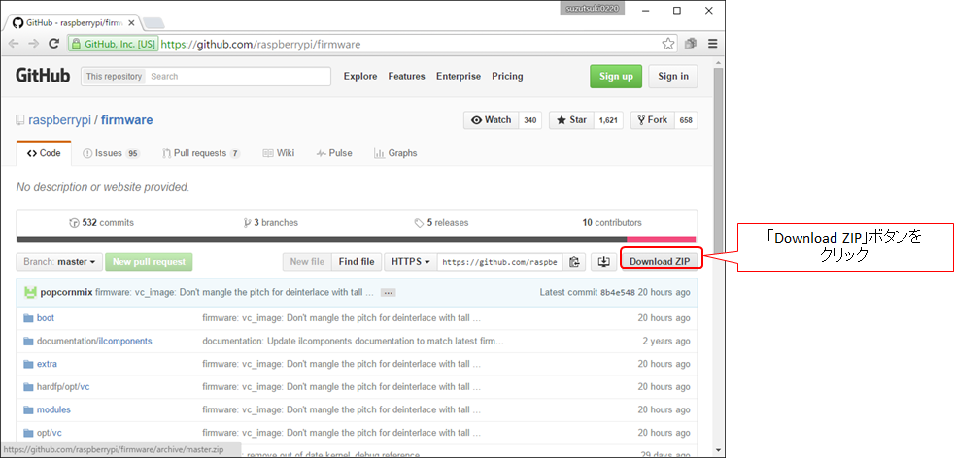
Task: Open the Chrome hamburger menu
Action: pyautogui.click(x=712, y=44)
